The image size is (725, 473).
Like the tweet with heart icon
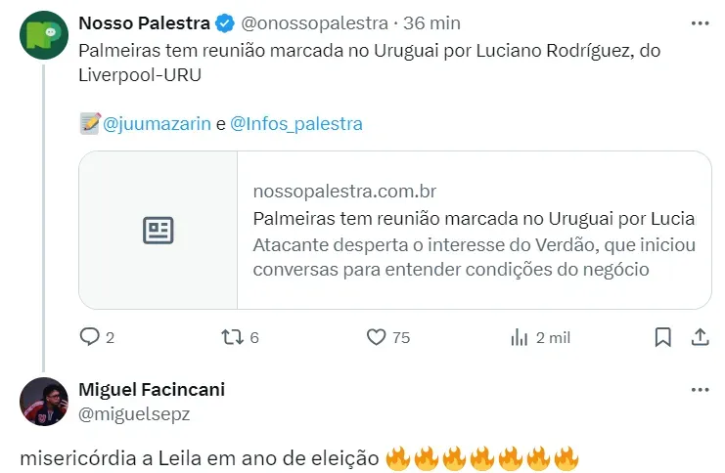(x=377, y=337)
